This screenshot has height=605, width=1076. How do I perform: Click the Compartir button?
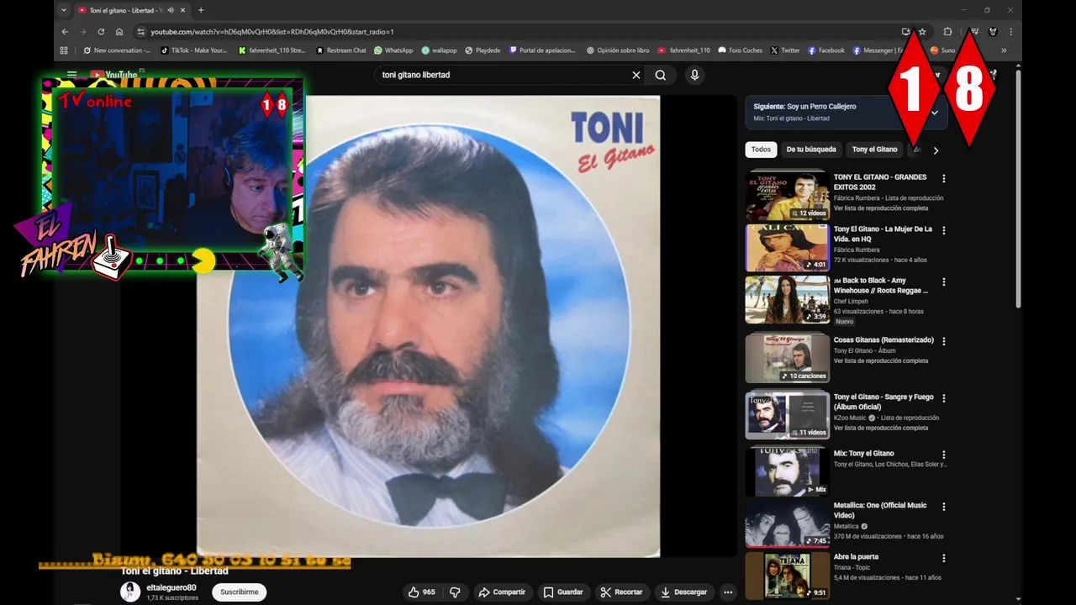[502, 592]
